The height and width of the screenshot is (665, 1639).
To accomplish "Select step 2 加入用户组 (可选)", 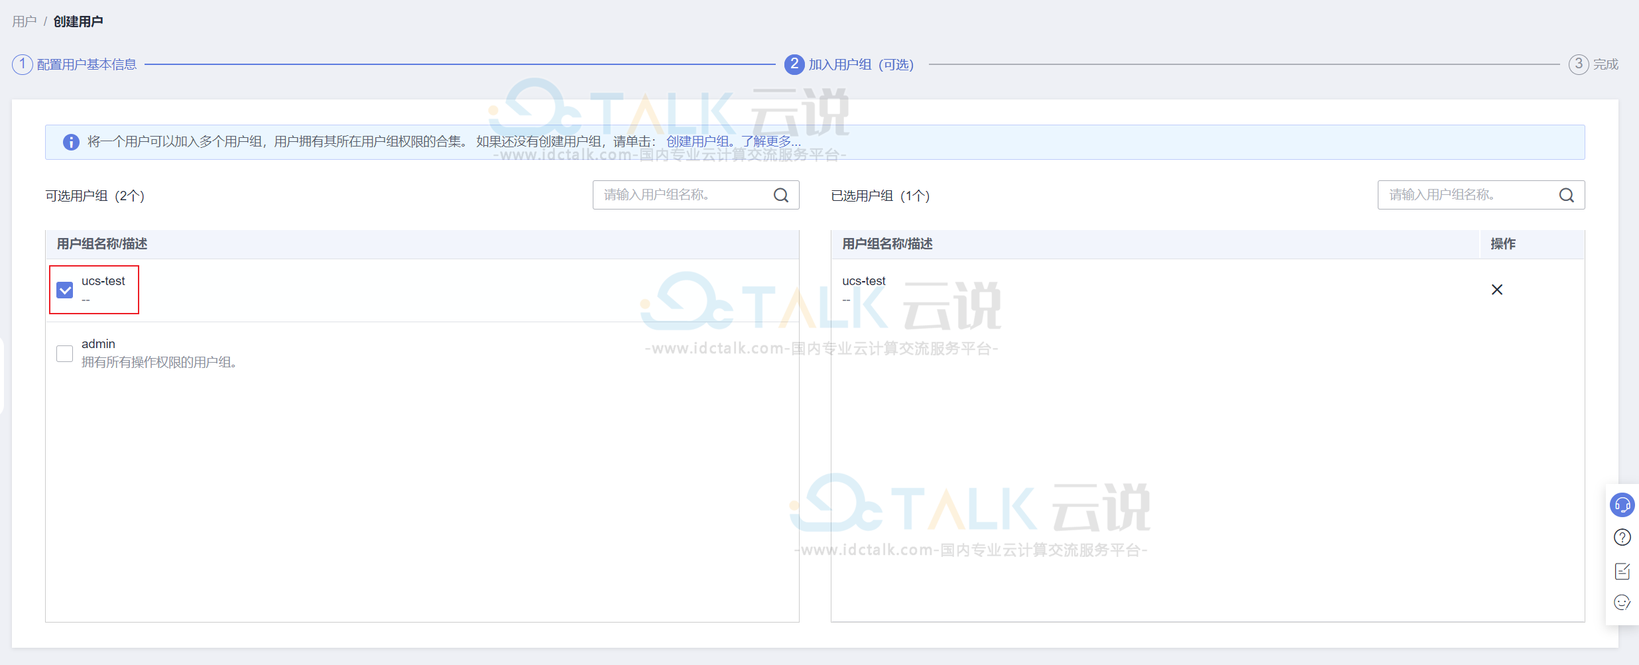I will click(849, 64).
